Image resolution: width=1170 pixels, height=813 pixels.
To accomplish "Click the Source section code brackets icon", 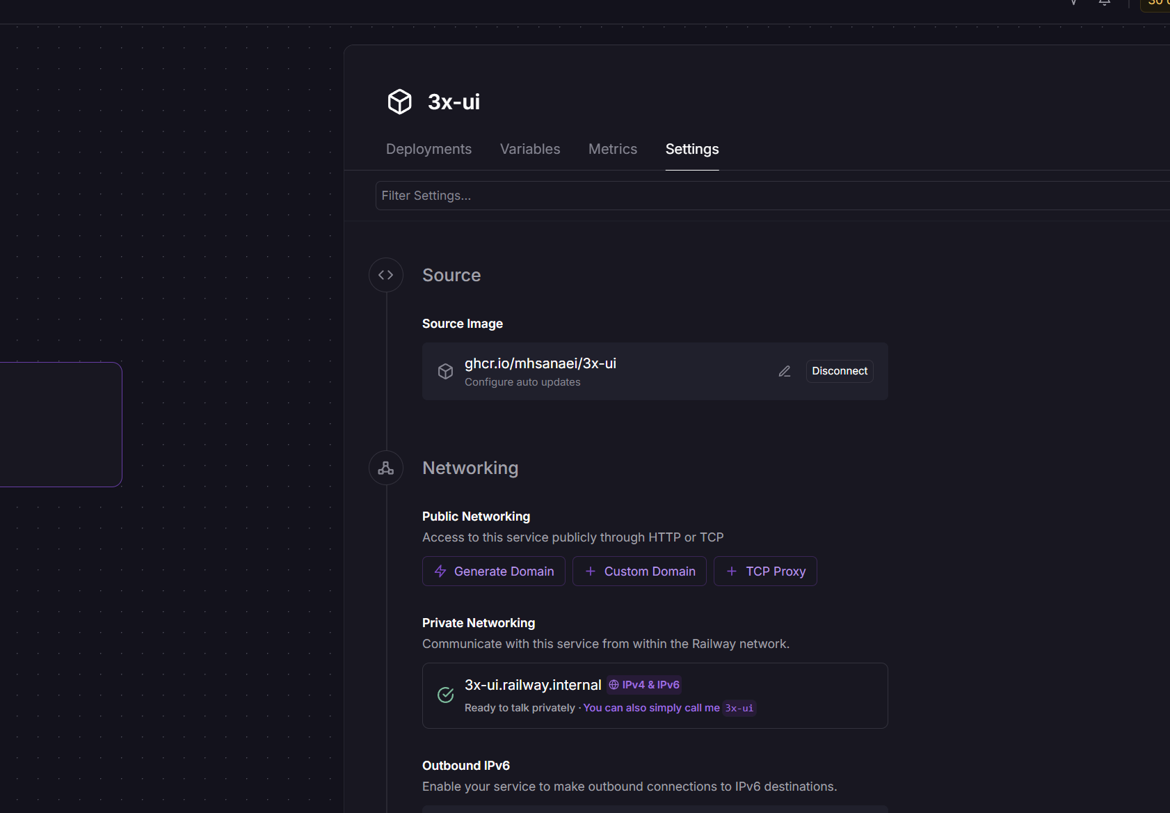I will coord(386,275).
